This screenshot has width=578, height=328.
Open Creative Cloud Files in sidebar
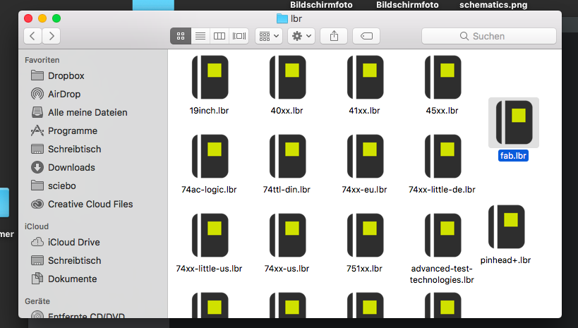tap(82, 204)
